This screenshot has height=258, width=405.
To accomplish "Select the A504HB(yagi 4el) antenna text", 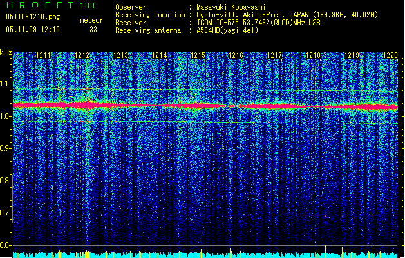I will (x=227, y=30).
